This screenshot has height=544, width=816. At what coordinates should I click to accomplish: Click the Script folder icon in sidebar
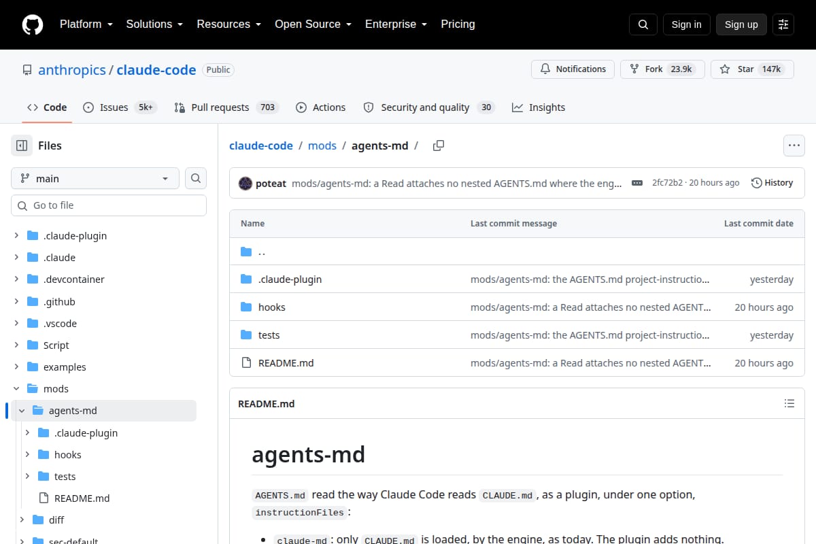click(32, 345)
